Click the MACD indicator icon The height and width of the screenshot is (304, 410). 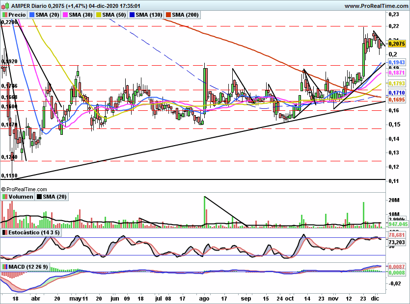pos(5,267)
